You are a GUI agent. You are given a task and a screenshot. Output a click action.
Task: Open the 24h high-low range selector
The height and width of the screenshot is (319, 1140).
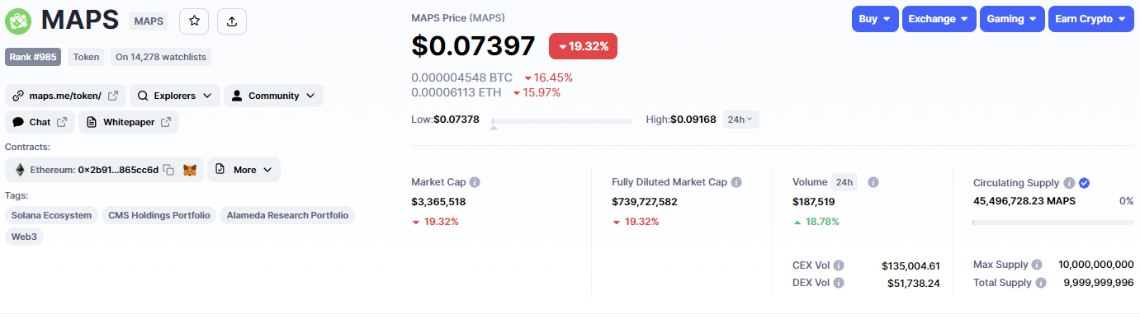pyautogui.click(x=740, y=120)
